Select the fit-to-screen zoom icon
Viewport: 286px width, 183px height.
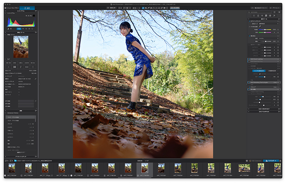pos(124,8)
